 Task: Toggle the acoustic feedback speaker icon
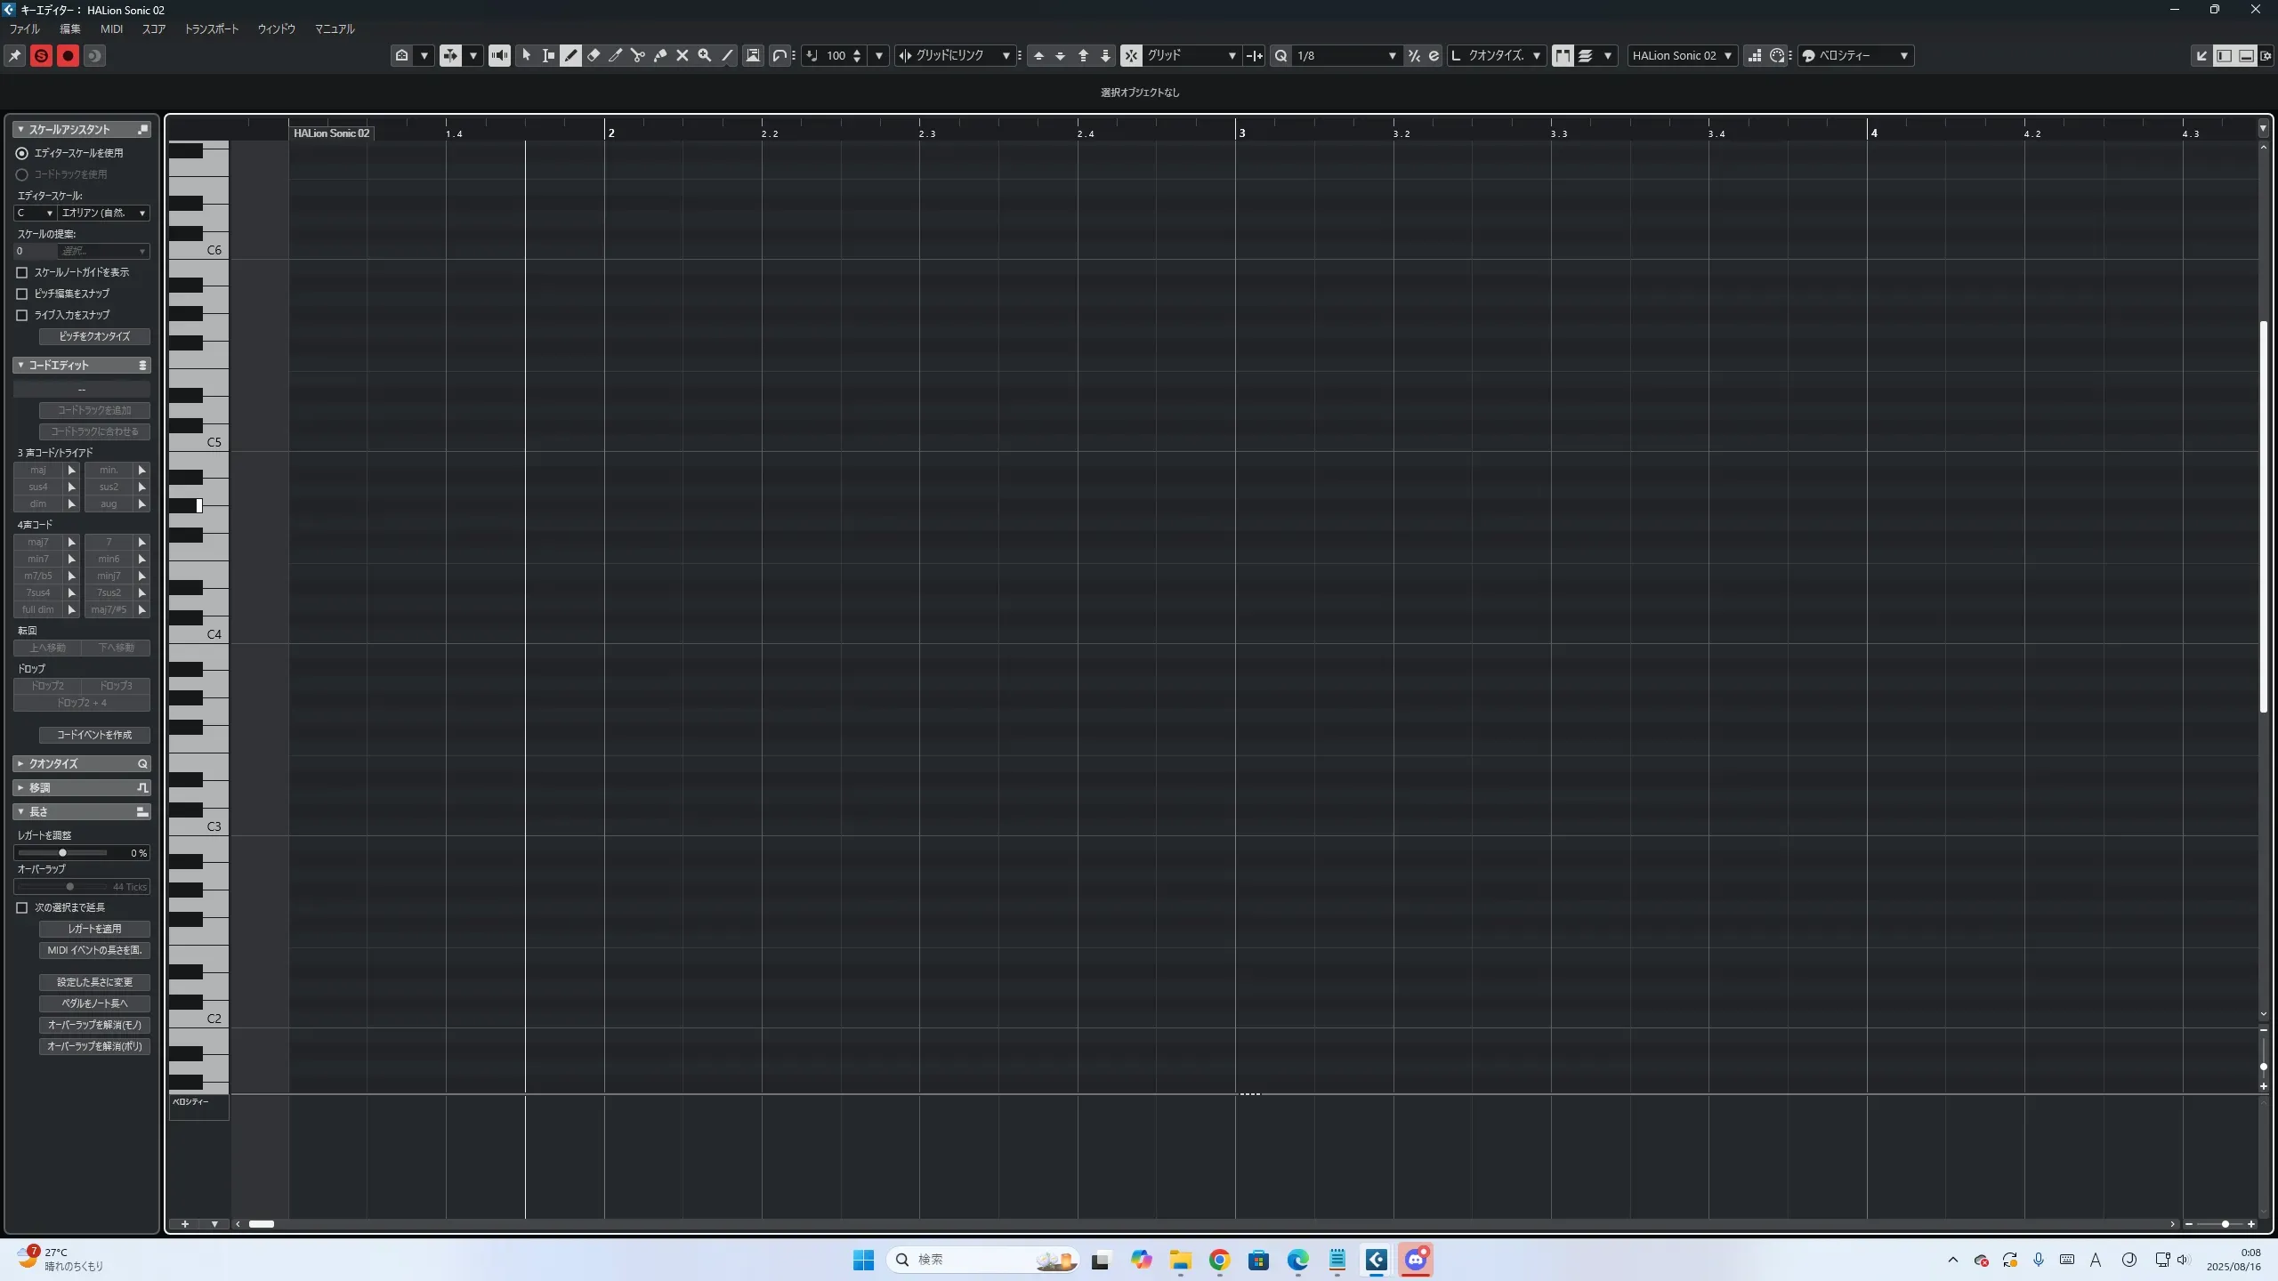click(499, 55)
